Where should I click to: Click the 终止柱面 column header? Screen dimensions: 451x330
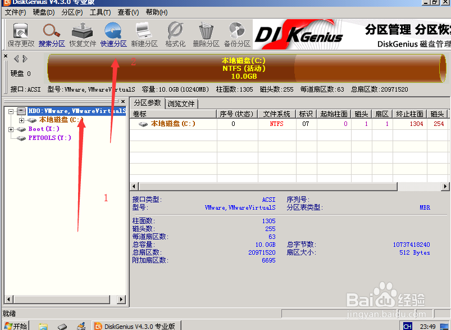[x=410, y=114]
